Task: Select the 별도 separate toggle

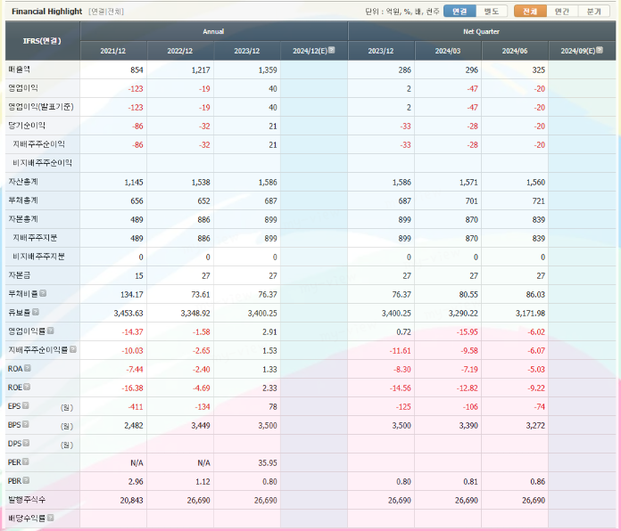Action: [x=492, y=11]
